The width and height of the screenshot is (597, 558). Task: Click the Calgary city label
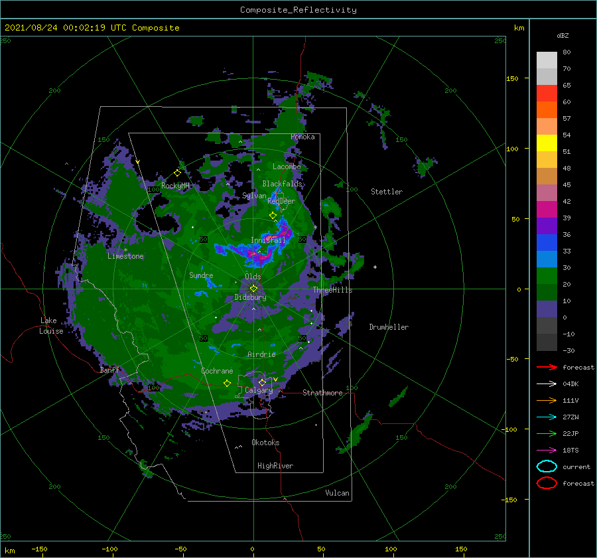point(259,390)
